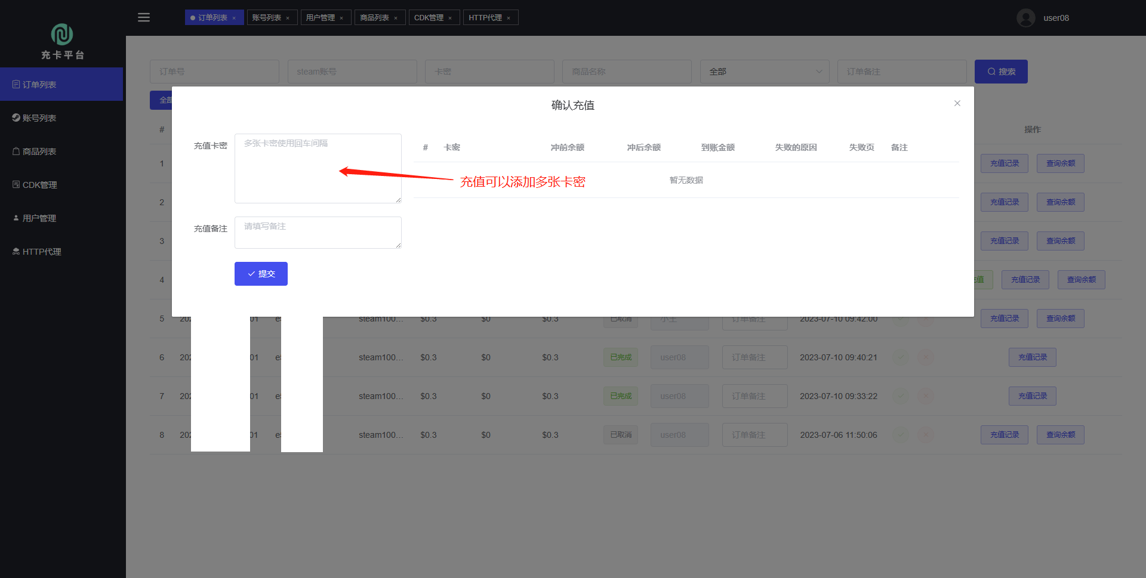This screenshot has height=578, width=1146.
Task: Click green check icon in 11:50:06 row
Action: [x=901, y=435]
